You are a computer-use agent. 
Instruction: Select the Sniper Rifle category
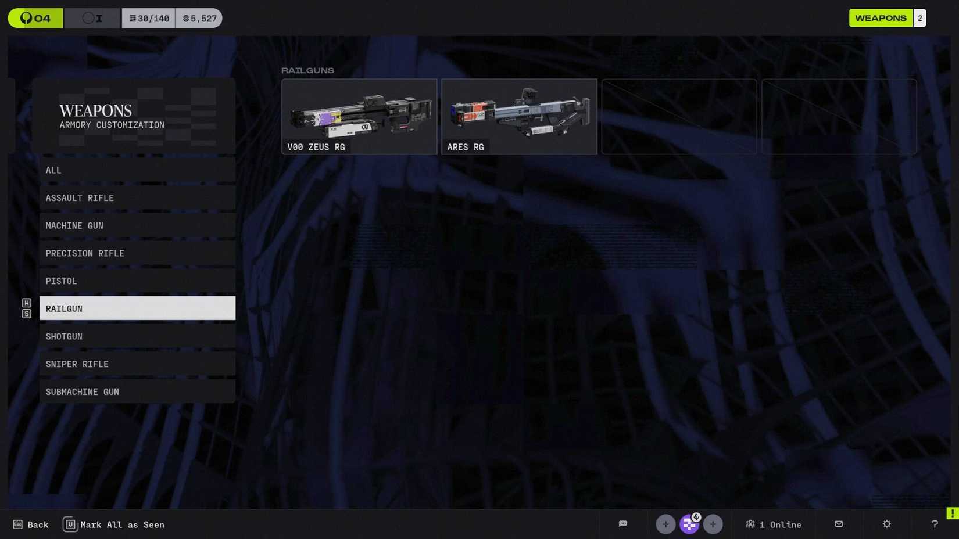tap(137, 364)
